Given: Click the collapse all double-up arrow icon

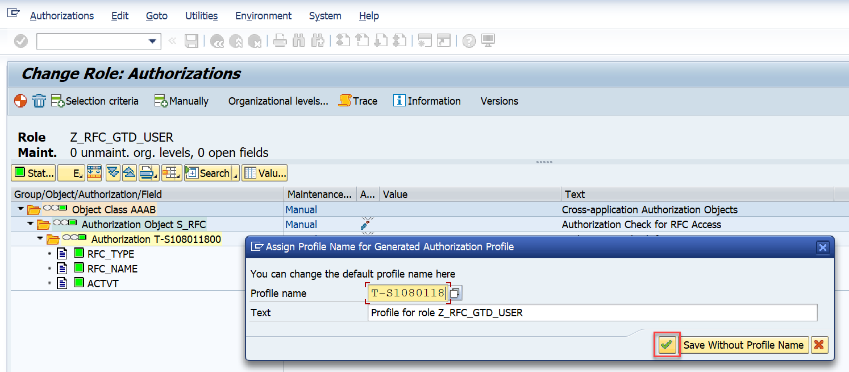Looking at the screenshot, I should tap(129, 173).
